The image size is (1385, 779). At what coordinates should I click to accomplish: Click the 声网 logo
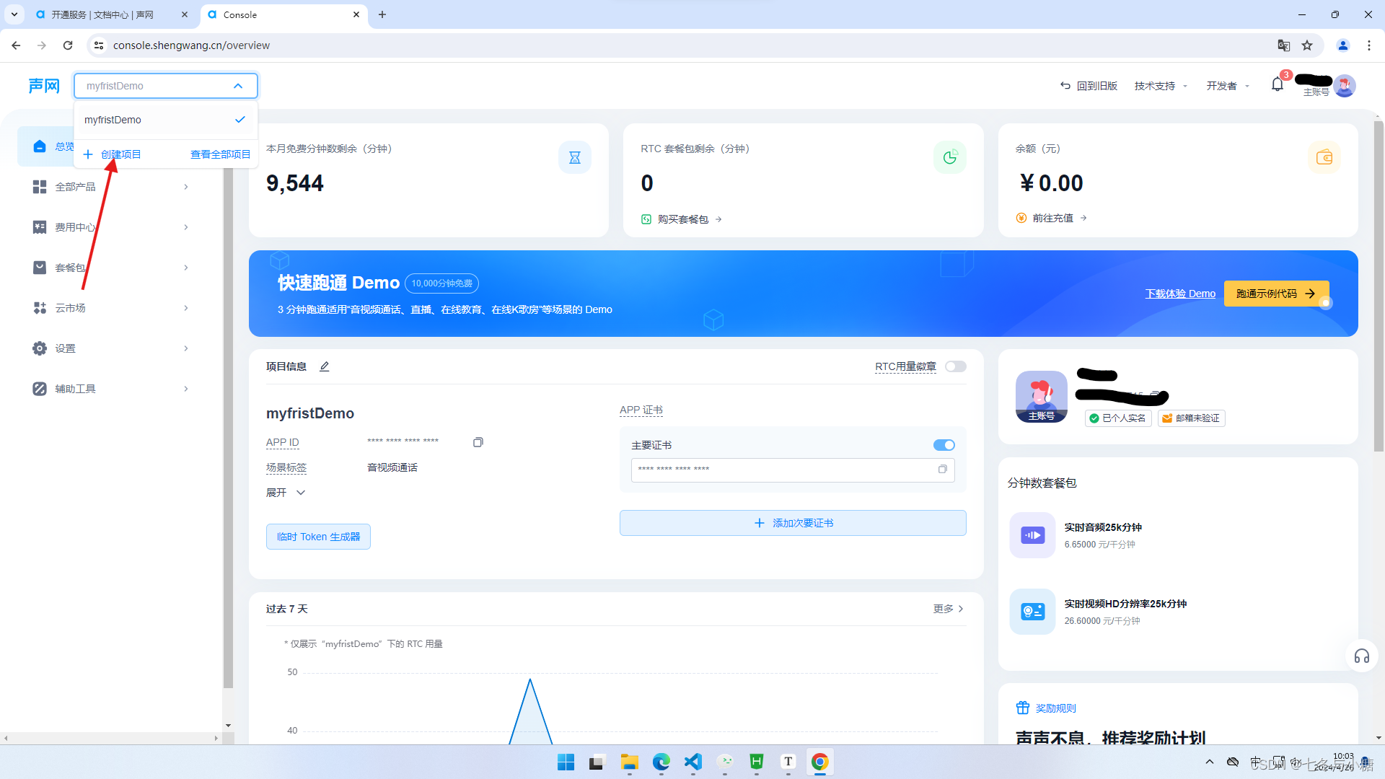(43, 86)
